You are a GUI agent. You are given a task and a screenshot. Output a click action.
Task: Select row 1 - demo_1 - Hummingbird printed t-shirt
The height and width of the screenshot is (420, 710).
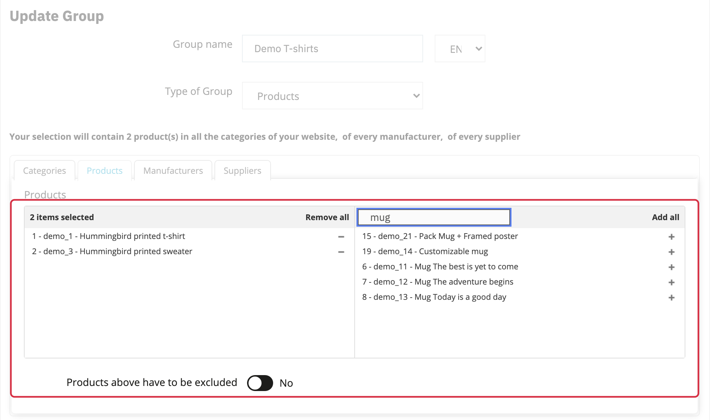tap(189, 236)
